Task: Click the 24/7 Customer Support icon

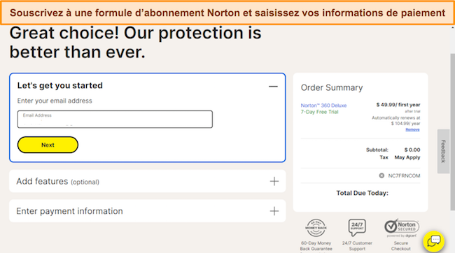Action: [x=357, y=227]
